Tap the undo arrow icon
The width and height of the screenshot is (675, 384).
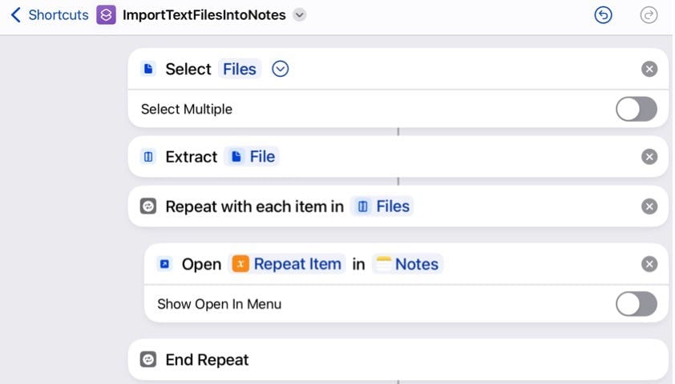pyautogui.click(x=603, y=15)
